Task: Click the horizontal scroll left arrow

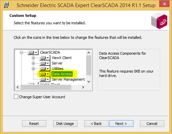Action: pos(18,87)
